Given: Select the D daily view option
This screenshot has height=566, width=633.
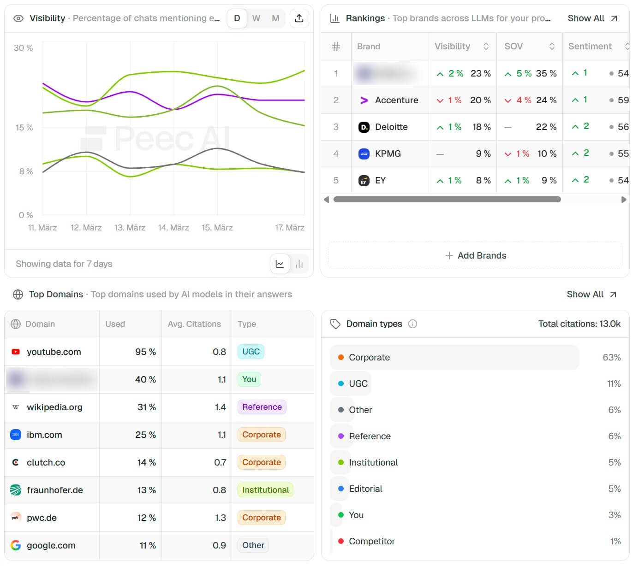Looking at the screenshot, I should (237, 18).
